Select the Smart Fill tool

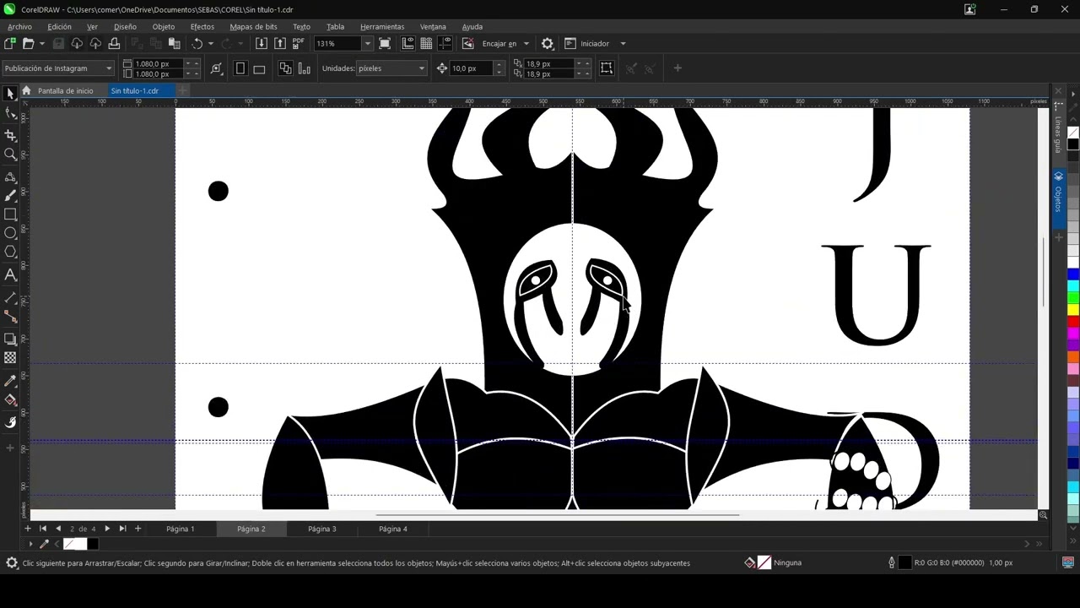point(10,423)
